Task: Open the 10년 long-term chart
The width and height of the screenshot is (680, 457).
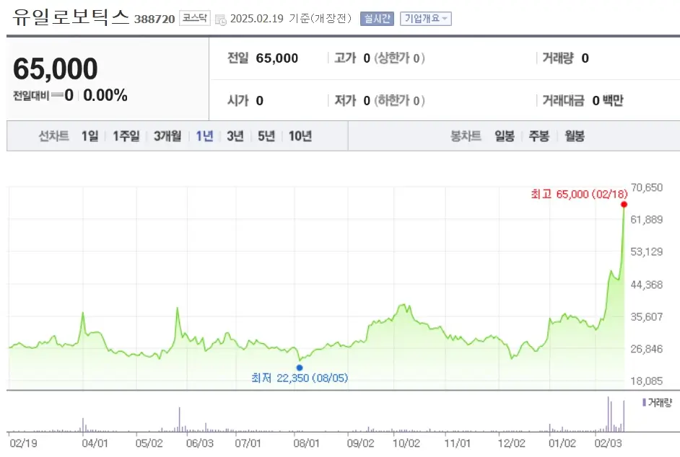Action: point(300,135)
